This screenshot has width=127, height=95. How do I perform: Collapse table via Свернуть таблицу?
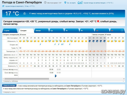(x=10, y=81)
